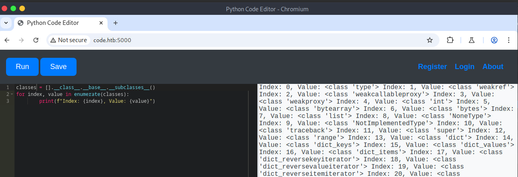The image size is (518, 177).
Task: Click the window's red close button
Action: click(5, 8)
